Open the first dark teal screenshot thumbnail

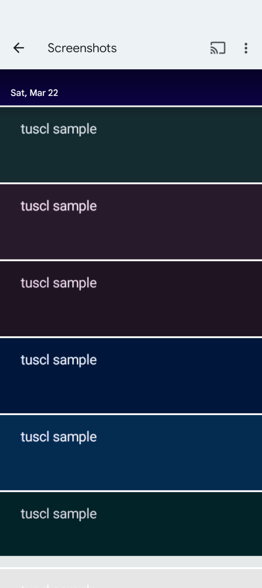131,145
